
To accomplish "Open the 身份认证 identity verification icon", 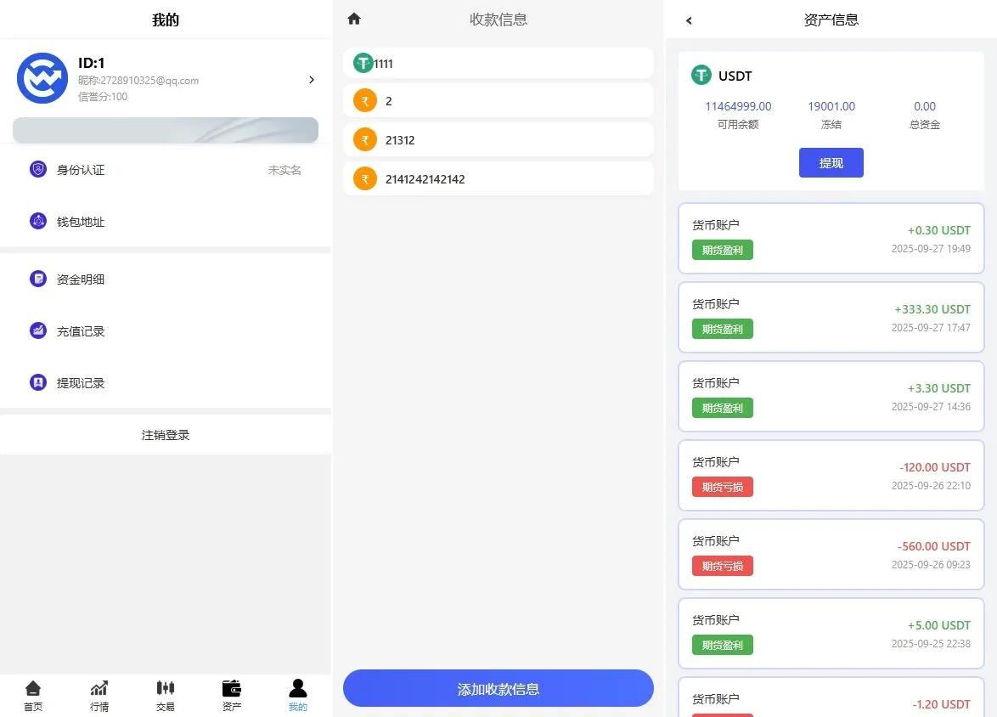I will [37, 170].
